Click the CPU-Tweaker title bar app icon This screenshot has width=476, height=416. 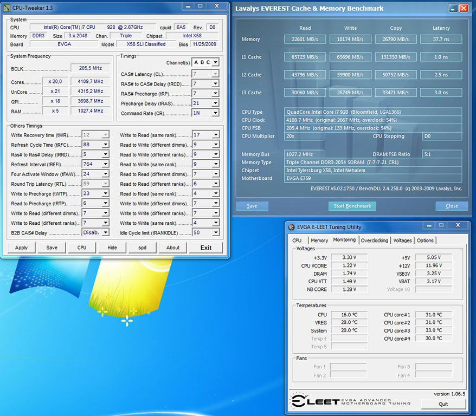[7, 8]
